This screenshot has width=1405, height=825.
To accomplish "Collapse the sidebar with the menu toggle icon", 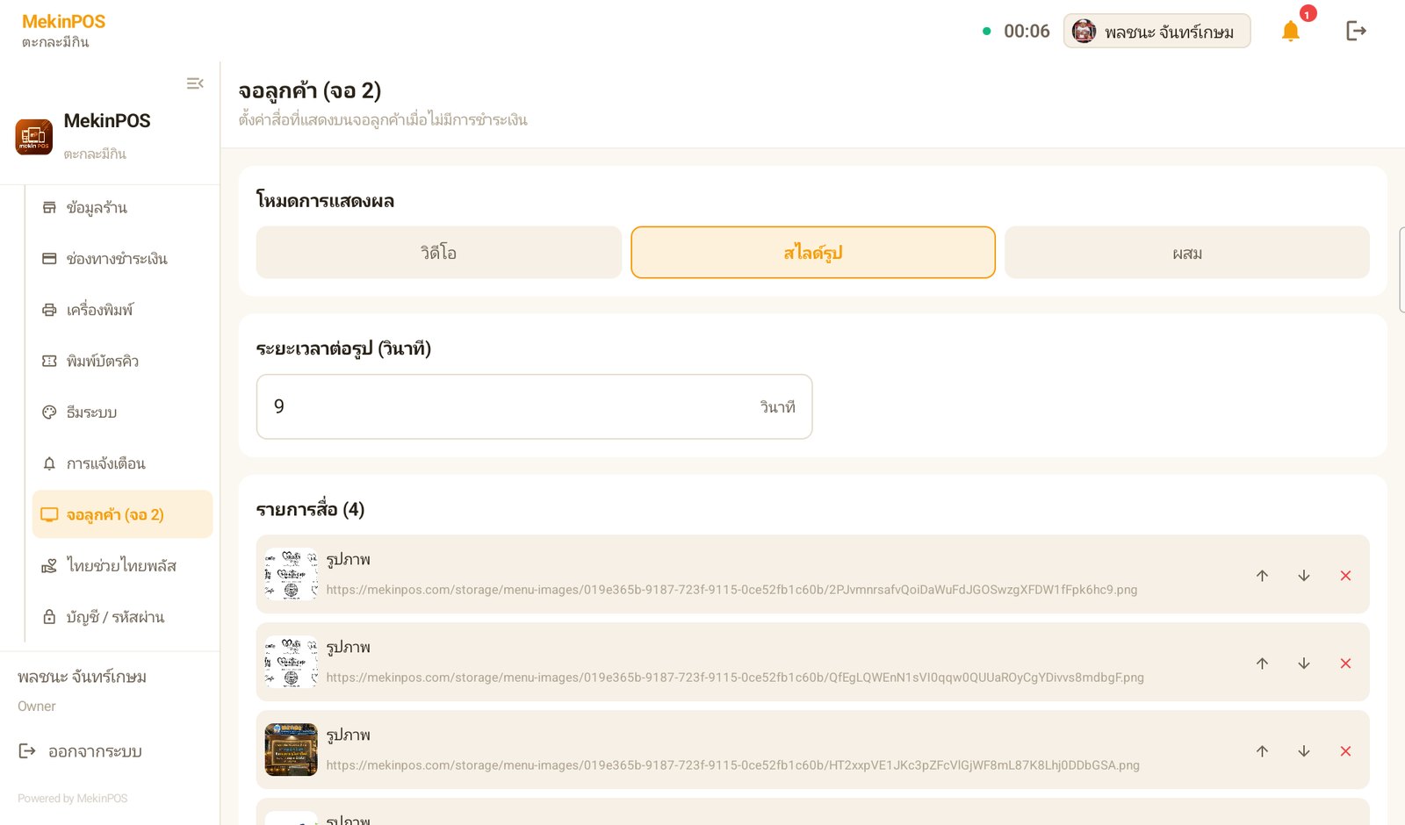I will [x=195, y=83].
